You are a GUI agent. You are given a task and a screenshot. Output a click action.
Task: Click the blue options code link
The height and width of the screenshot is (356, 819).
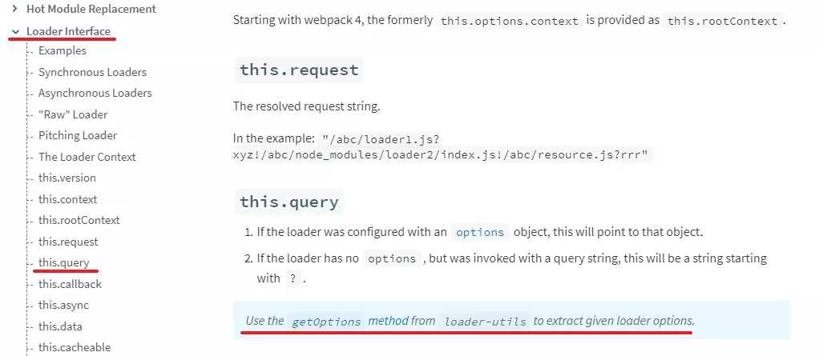pyautogui.click(x=479, y=233)
